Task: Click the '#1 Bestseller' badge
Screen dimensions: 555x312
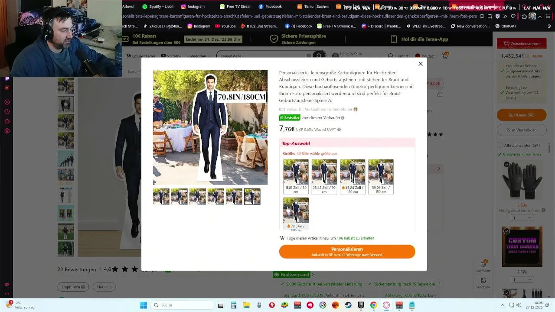Action: tap(290, 118)
